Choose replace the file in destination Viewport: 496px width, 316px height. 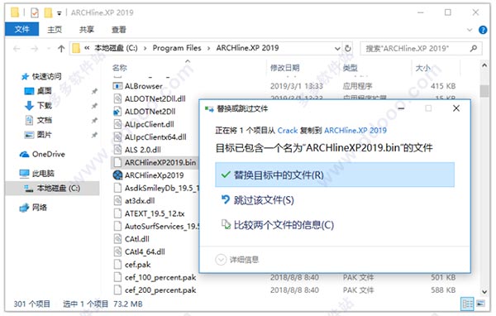(x=335, y=175)
